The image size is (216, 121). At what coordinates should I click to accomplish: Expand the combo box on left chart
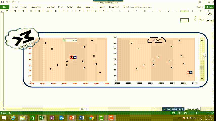point(64,40)
